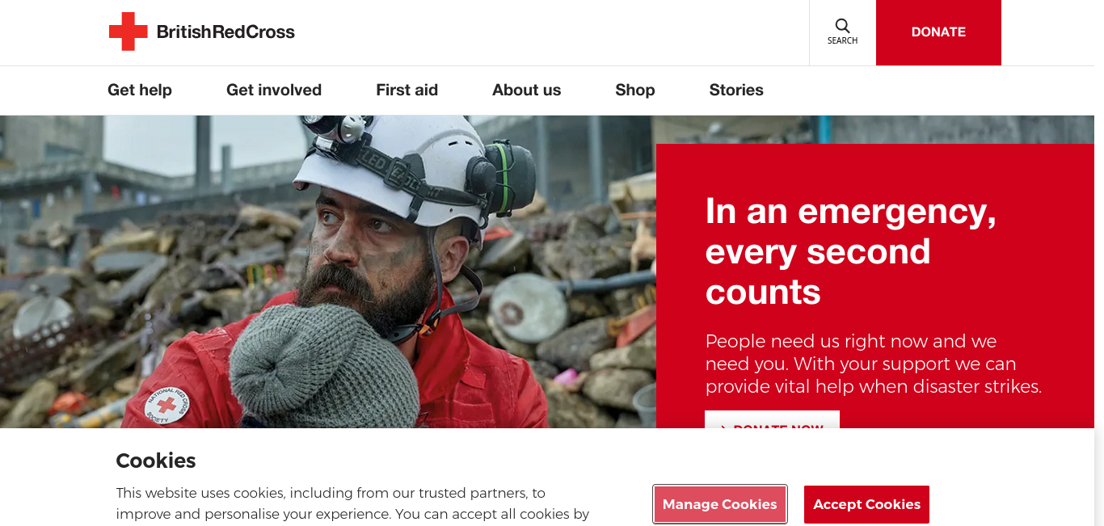Go to the About us section
This screenshot has width=1104, height=526.
(526, 90)
